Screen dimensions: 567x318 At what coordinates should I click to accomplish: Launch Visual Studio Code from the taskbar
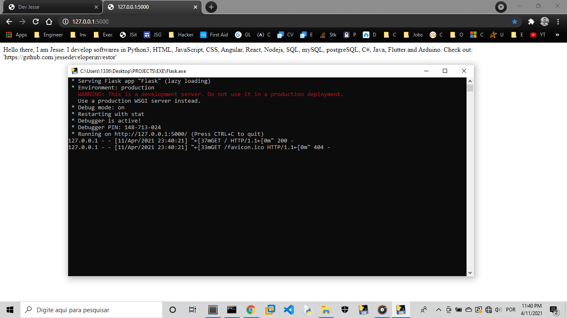pos(289,310)
